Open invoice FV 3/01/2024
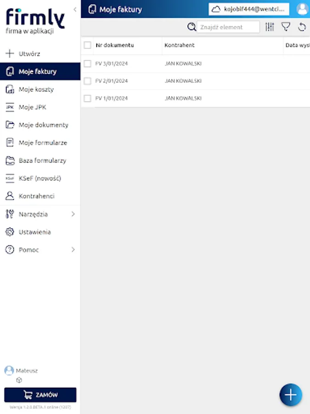This screenshot has width=310, height=414. (x=112, y=63)
